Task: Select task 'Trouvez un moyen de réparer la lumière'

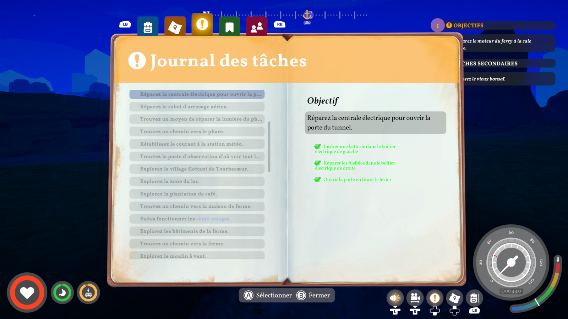Action: (x=197, y=119)
